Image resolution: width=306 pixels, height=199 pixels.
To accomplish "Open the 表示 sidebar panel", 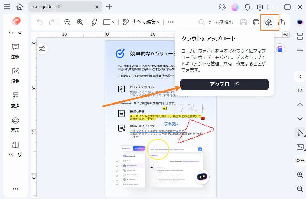I will (x=15, y=125).
